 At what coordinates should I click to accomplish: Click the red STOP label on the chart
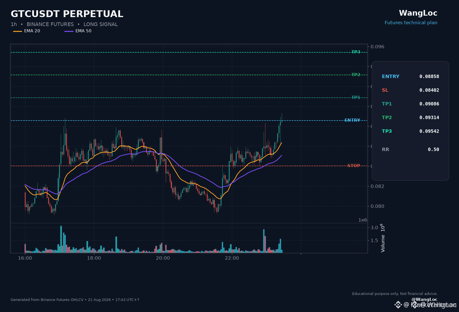click(354, 166)
